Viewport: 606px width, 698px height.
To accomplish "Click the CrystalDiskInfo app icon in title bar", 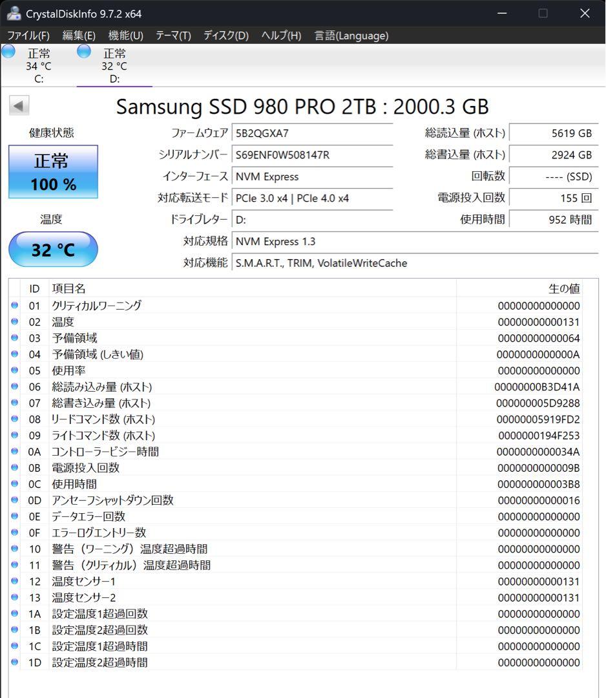I will (x=14, y=13).
